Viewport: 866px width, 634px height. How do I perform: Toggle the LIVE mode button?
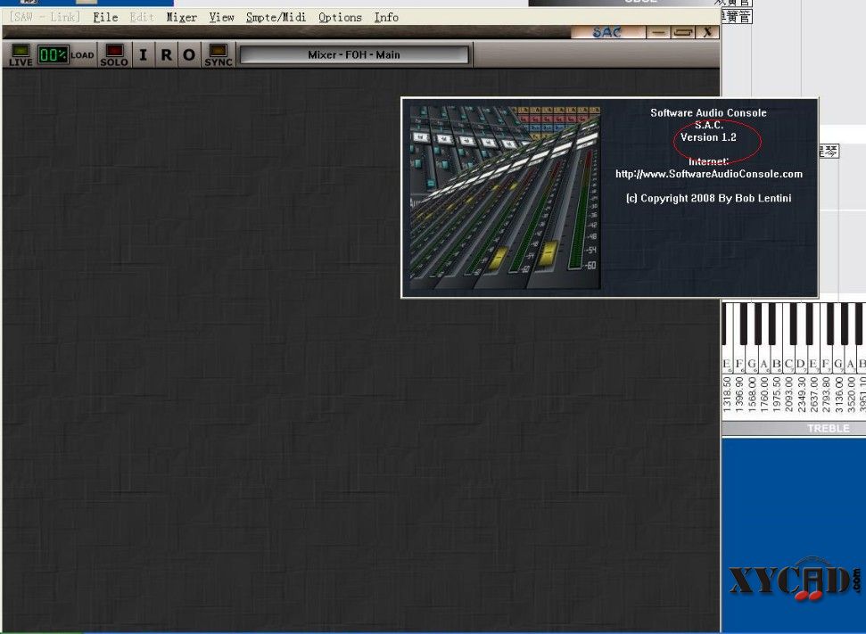tap(21, 54)
